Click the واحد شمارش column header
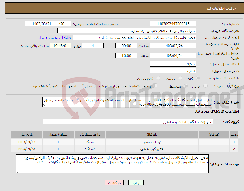 click(90, 135)
